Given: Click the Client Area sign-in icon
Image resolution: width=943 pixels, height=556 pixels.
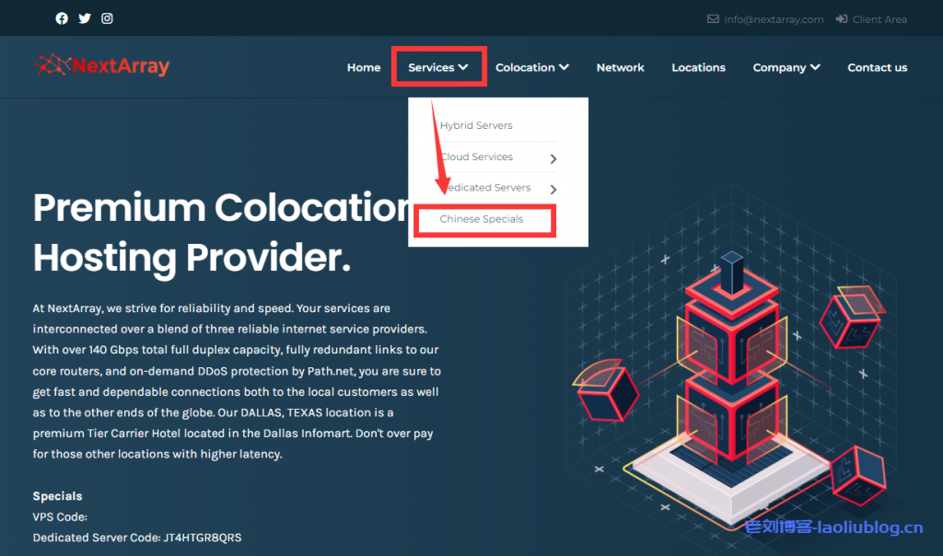Looking at the screenshot, I should tap(842, 19).
